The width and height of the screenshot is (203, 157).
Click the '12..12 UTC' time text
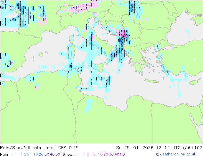(168, 148)
